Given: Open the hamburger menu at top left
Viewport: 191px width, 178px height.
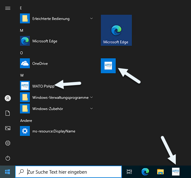Looking at the screenshot, I should (8, 8).
